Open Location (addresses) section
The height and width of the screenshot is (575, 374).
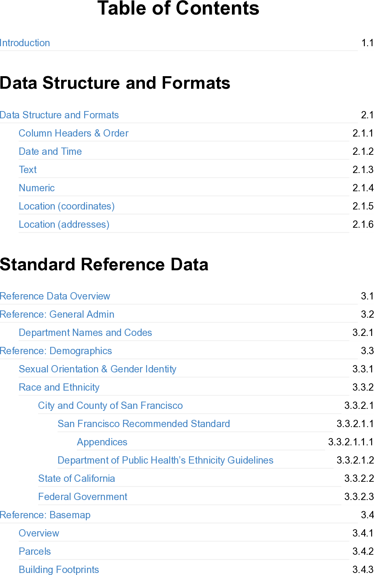click(64, 224)
